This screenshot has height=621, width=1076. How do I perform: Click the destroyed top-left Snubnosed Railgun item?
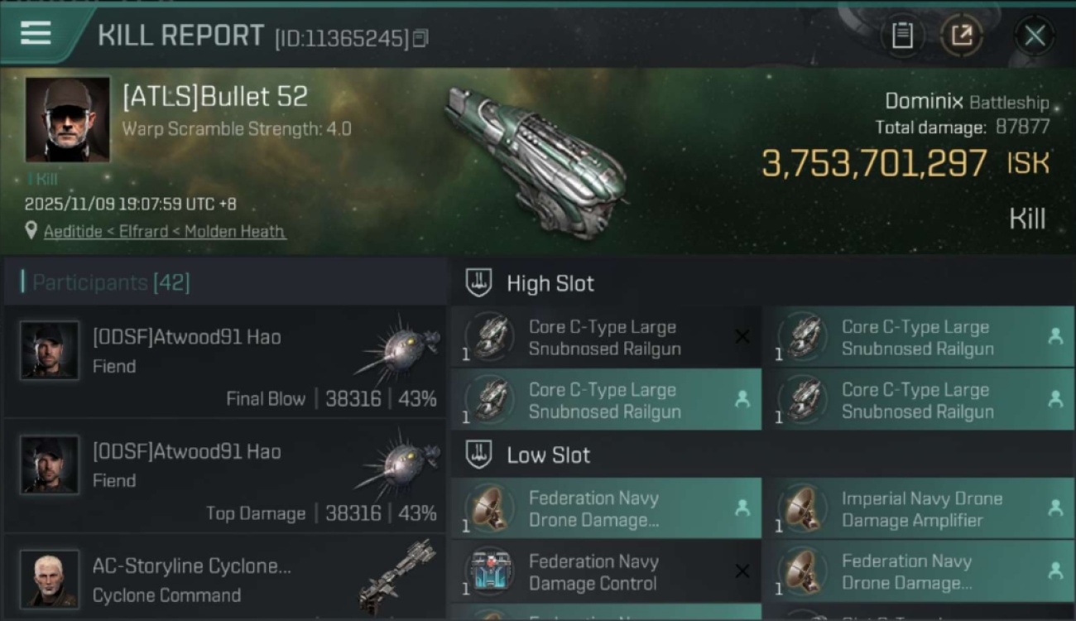coord(605,338)
